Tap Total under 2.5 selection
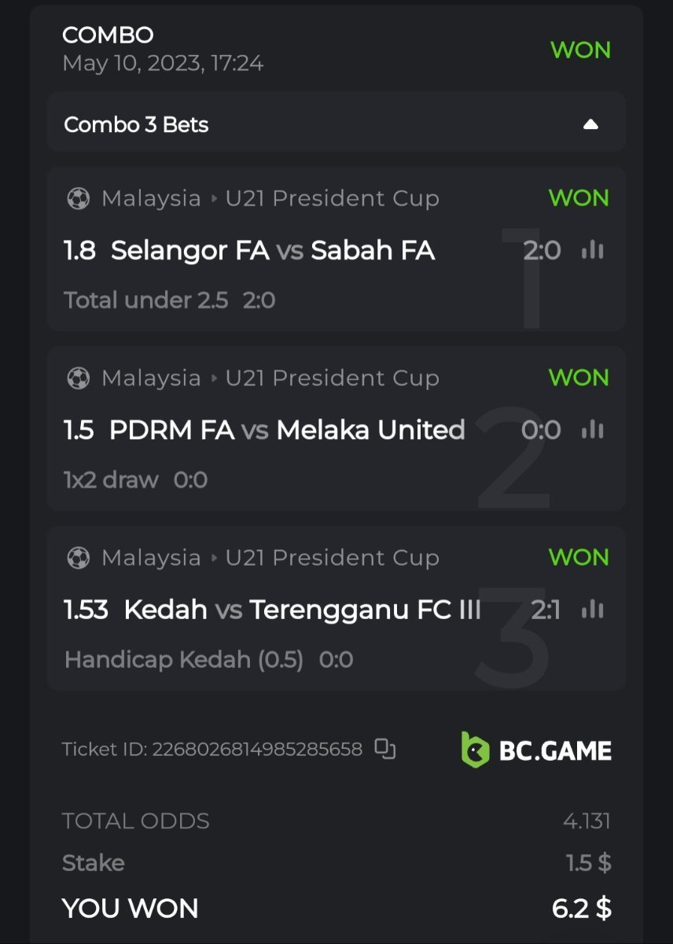Screen dimensions: 673x944 tap(146, 301)
